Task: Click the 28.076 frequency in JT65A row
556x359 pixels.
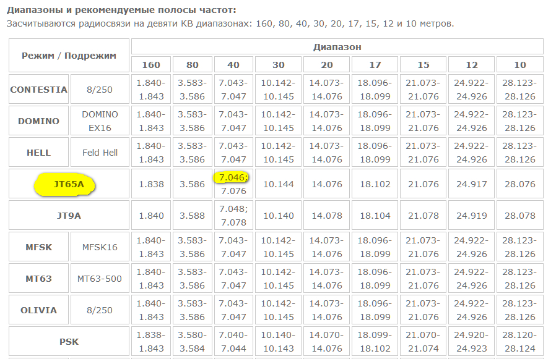Action: pos(519,184)
